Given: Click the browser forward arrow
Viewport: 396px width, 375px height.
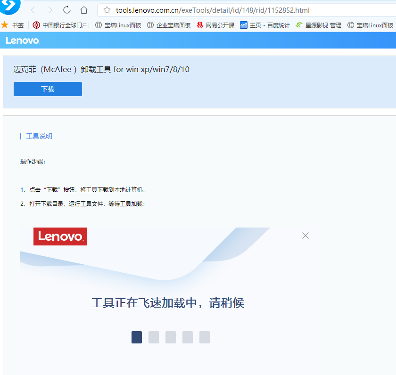Looking at the screenshot, I should tap(50, 10).
